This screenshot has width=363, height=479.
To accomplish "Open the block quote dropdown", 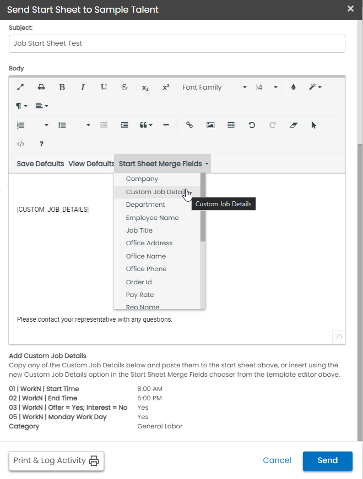I will 146,125.
